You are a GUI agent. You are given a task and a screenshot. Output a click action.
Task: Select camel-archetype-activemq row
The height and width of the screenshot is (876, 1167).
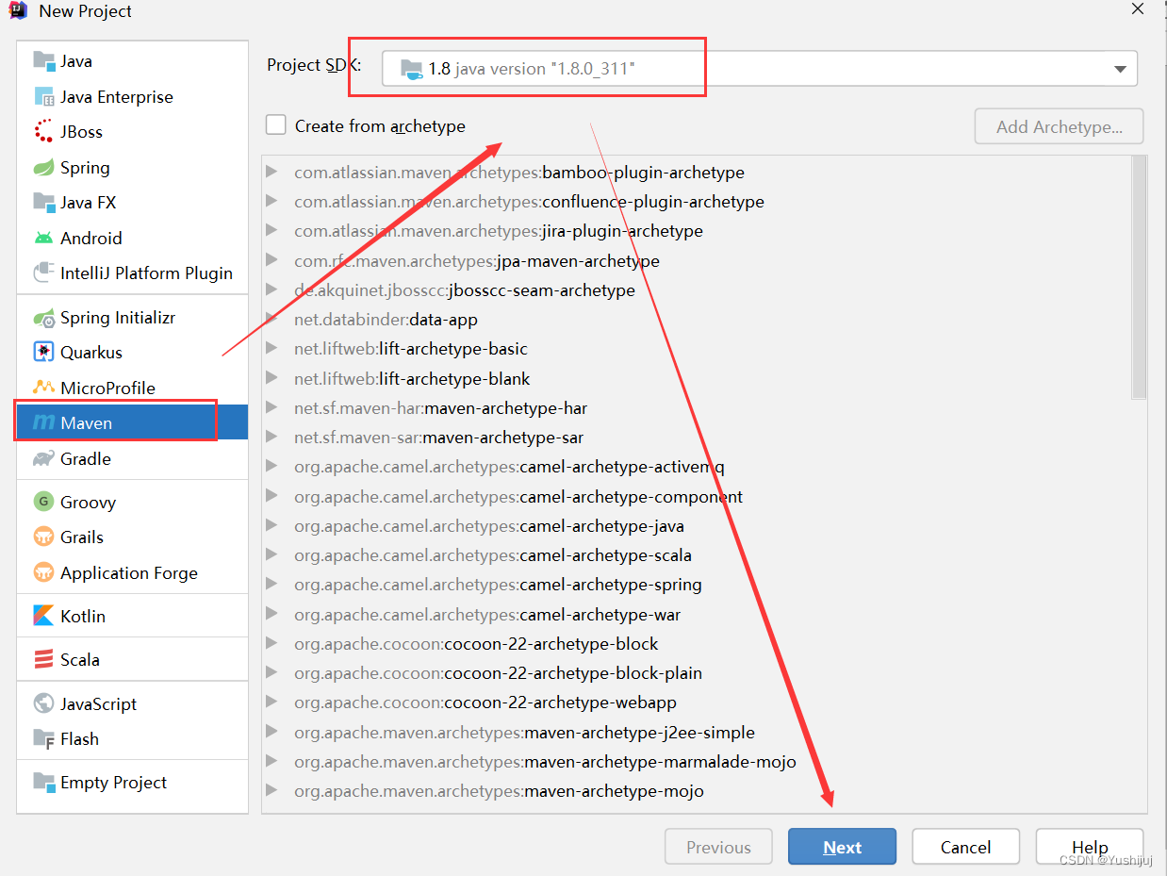coord(696,467)
